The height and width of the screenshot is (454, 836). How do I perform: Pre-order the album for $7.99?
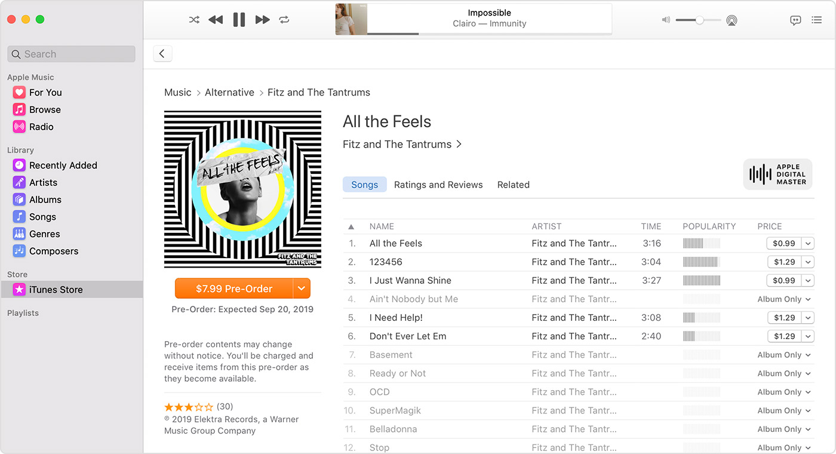click(x=234, y=289)
